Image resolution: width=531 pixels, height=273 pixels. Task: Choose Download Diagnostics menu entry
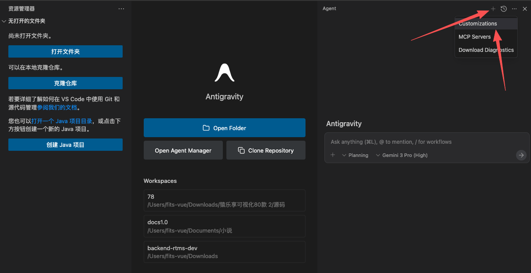click(486, 50)
